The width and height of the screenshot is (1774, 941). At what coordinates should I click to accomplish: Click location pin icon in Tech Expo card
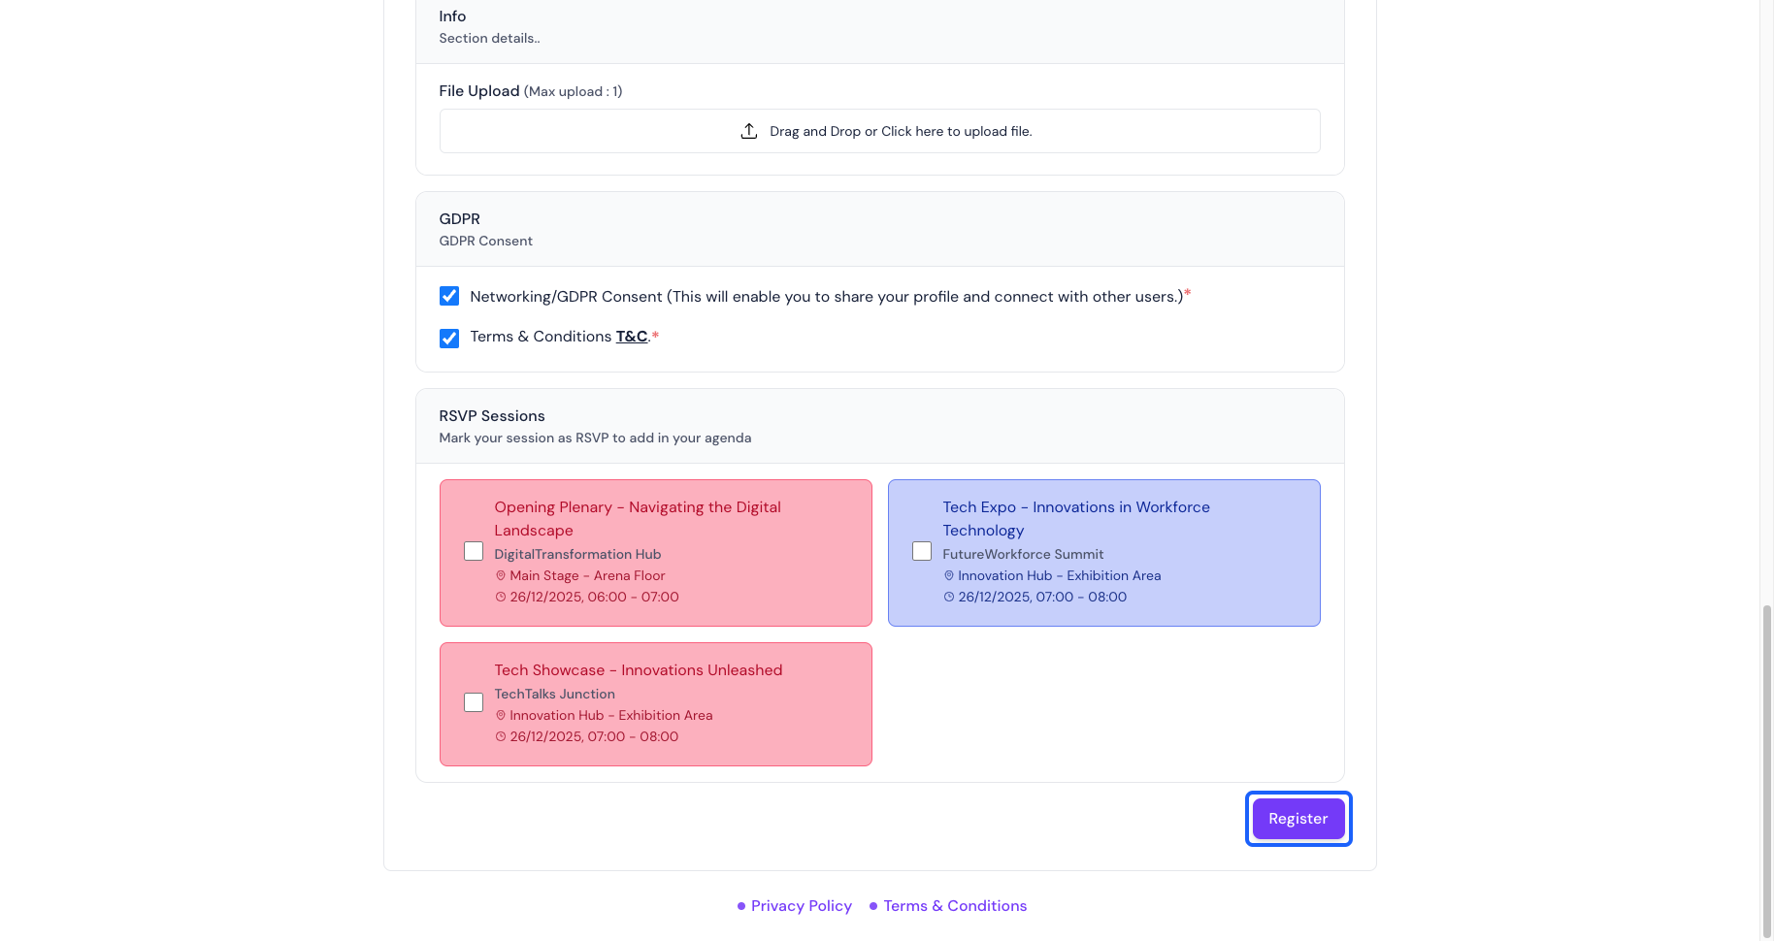[x=949, y=576]
